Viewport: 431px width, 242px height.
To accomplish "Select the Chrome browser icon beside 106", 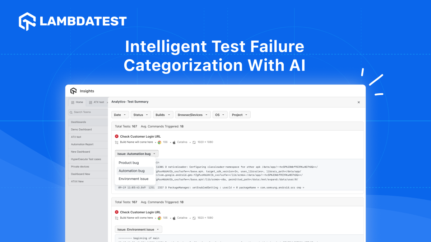I will (159, 142).
